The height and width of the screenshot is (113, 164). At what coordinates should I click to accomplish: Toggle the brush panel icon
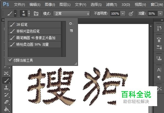pos(36,14)
